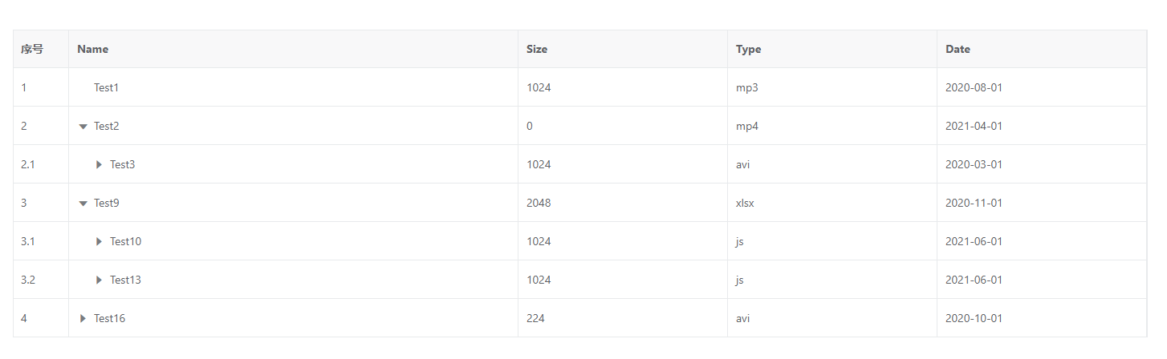The image size is (1167, 359).
Task: Select the Test2 row label
Action: click(x=106, y=126)
